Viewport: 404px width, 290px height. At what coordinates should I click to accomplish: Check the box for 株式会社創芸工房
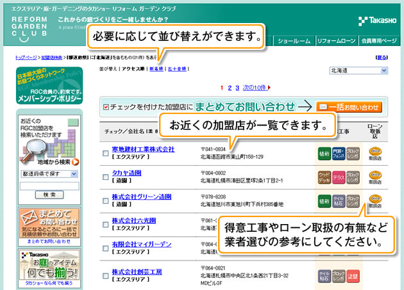(105, 276)
